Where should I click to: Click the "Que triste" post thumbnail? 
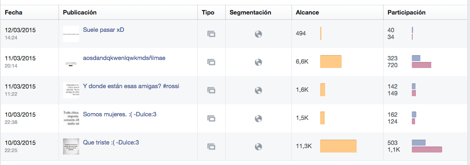(71, 146)
